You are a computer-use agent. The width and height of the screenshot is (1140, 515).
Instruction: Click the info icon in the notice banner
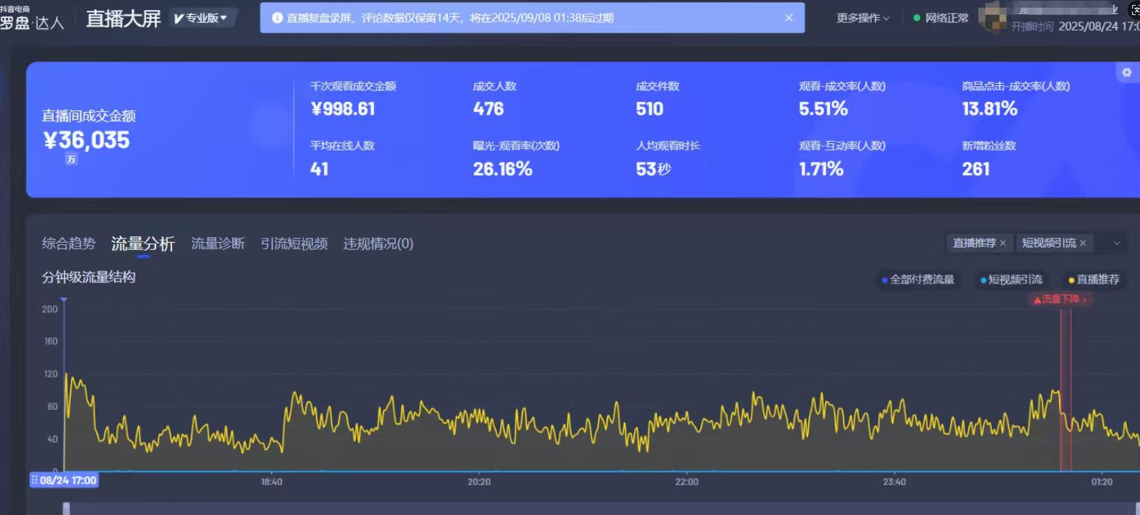[x=277, y=18]
